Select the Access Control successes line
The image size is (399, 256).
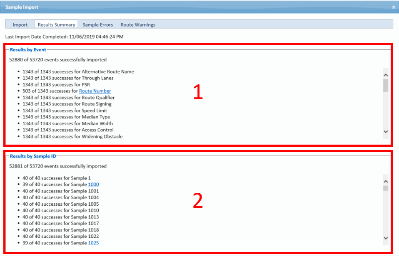[x=68, y=130]
